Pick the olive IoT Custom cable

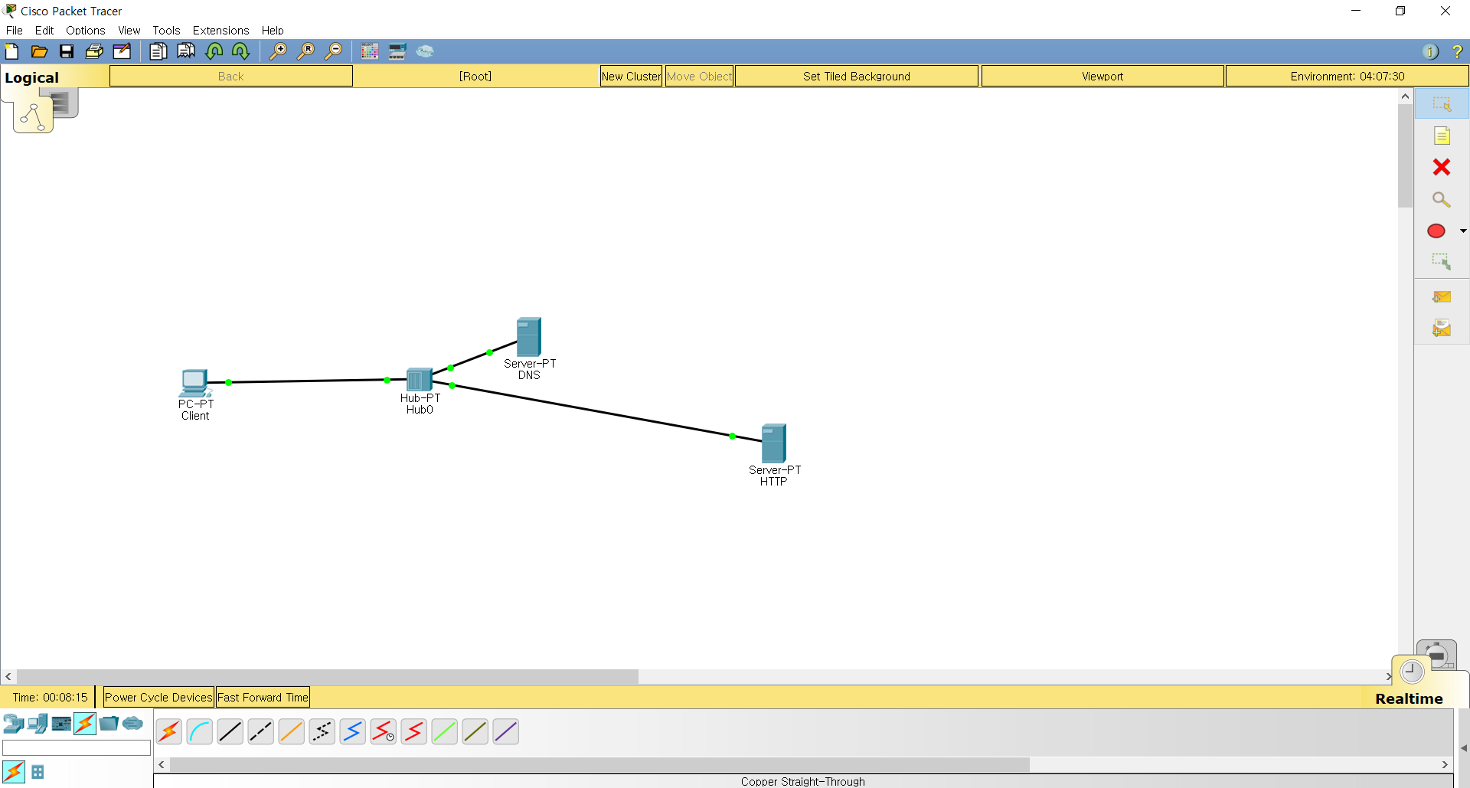475,732
